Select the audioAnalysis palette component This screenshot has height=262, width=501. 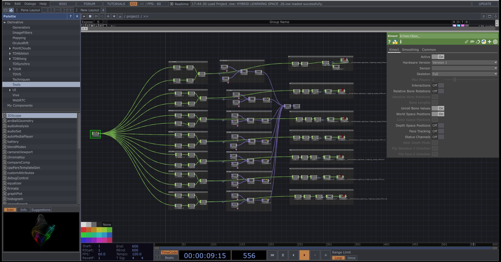click(x=18, y=126)
